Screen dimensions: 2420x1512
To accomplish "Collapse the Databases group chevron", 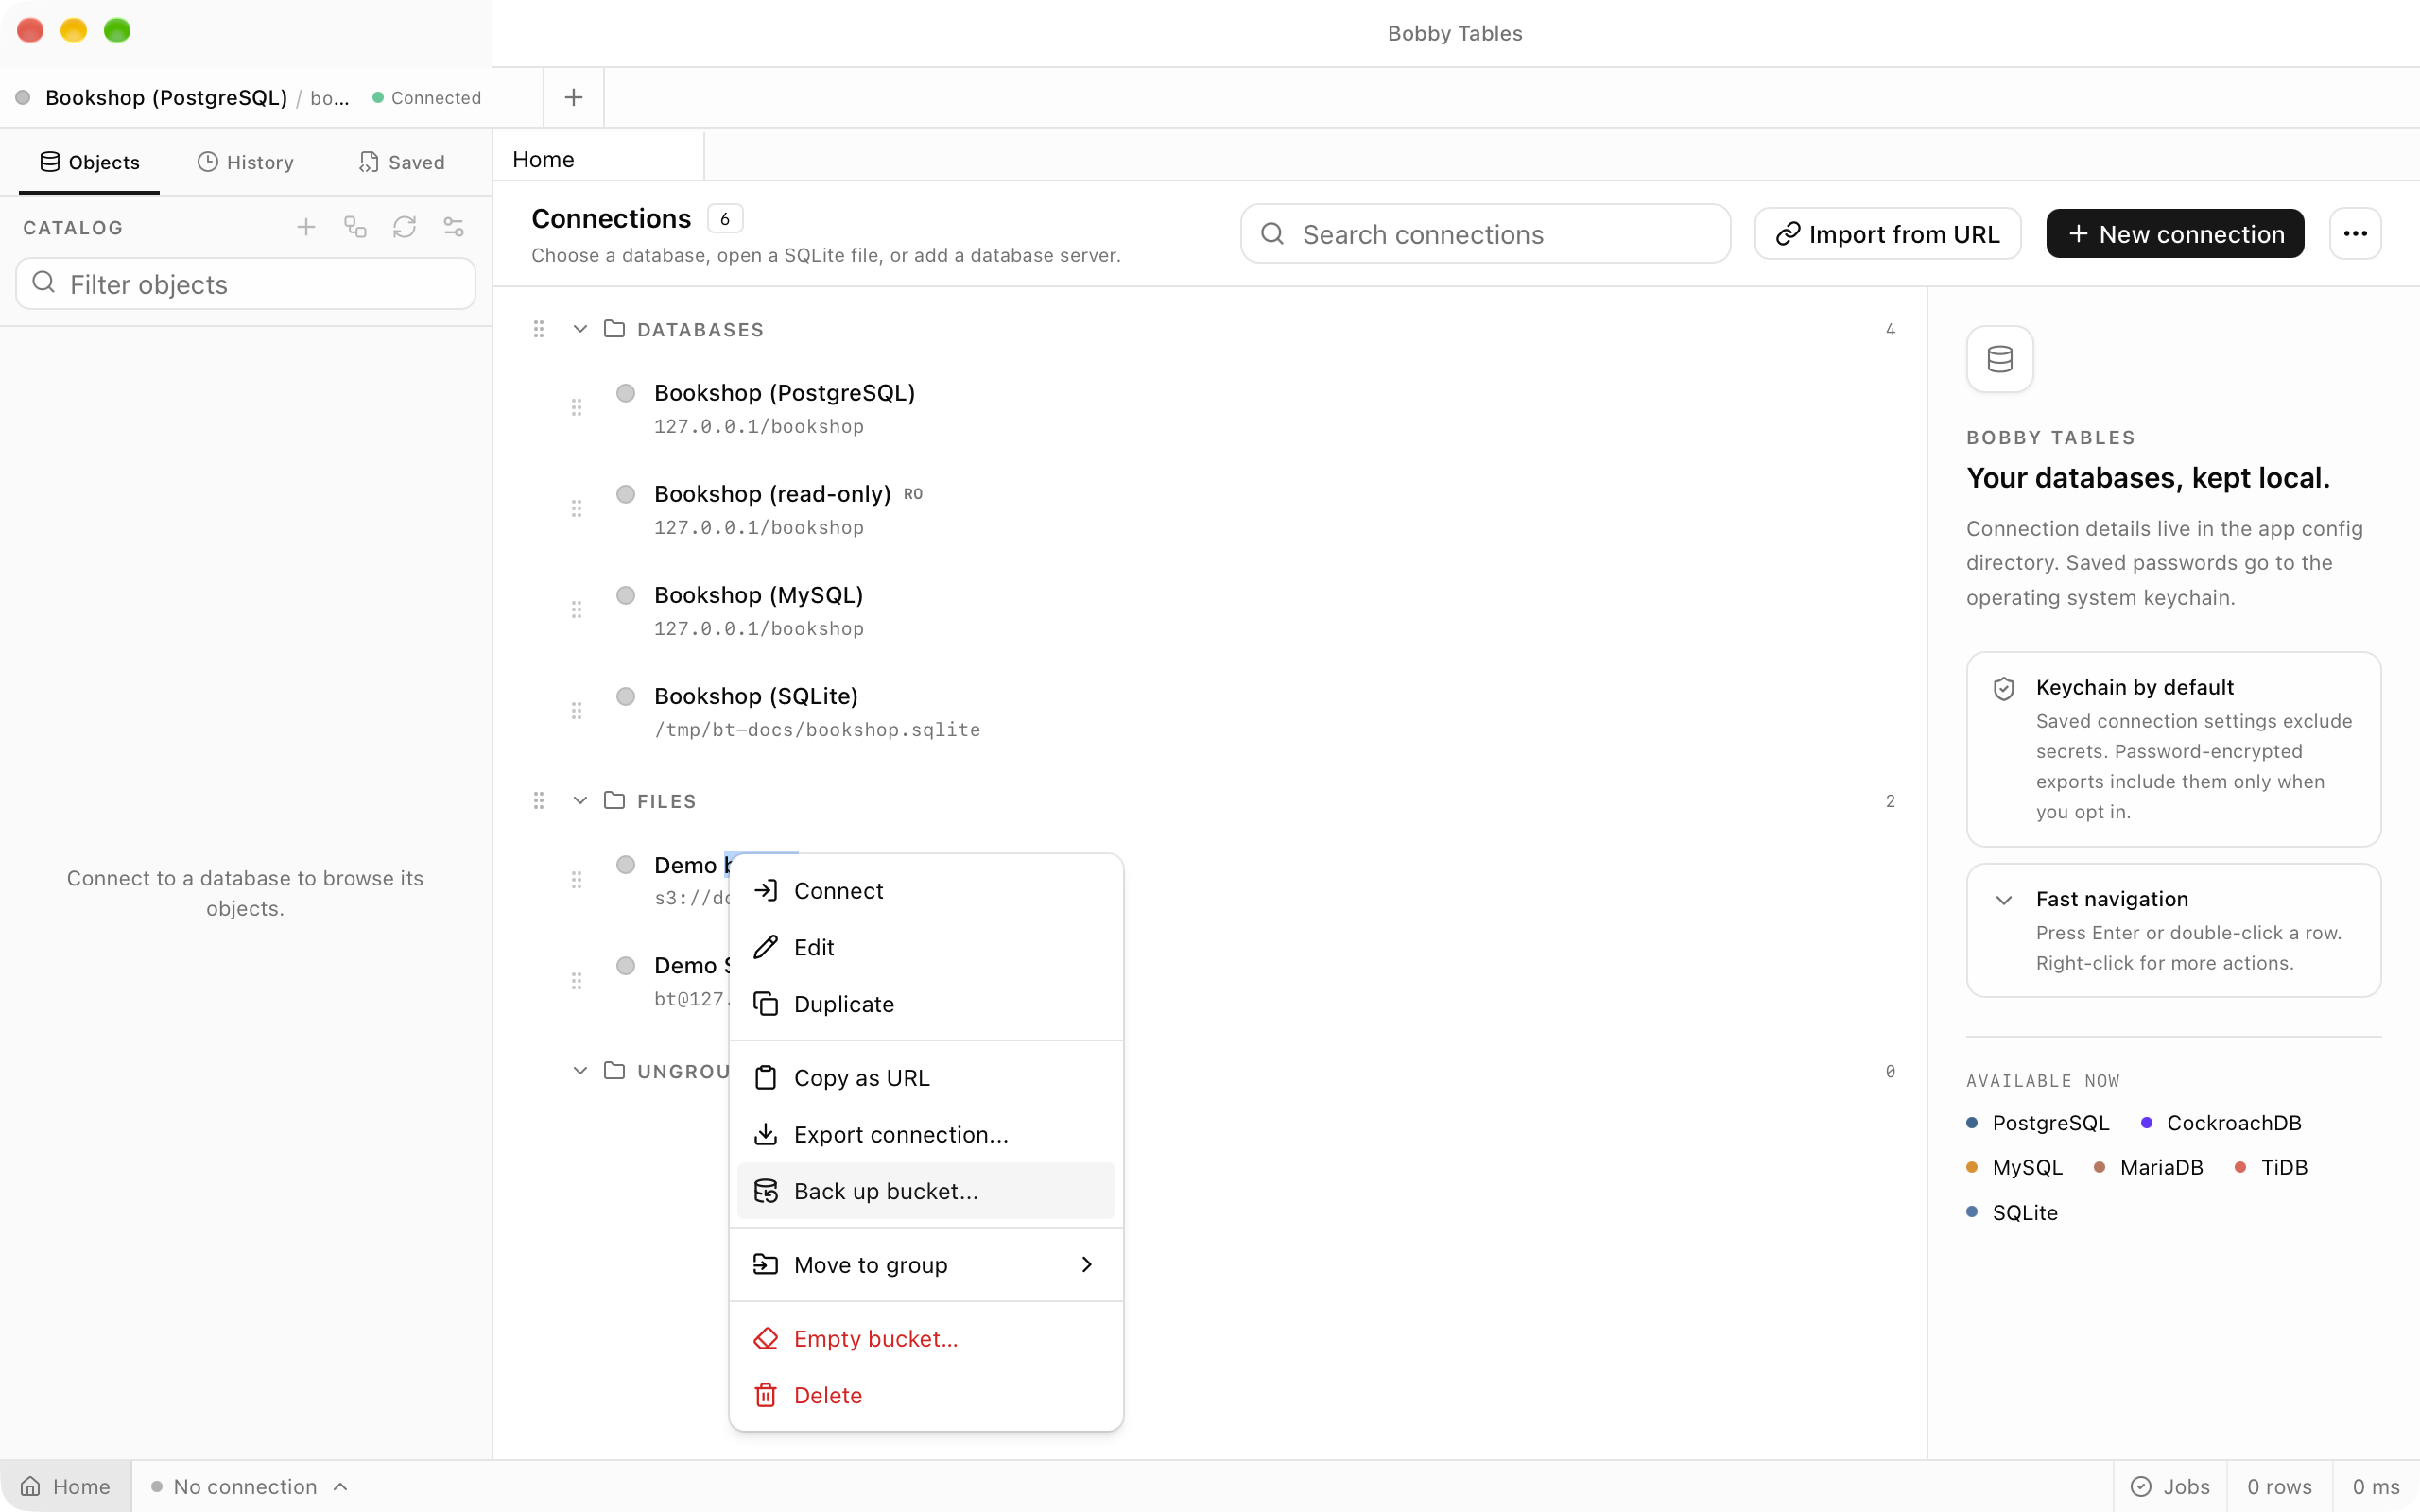I will click(580, 329).
